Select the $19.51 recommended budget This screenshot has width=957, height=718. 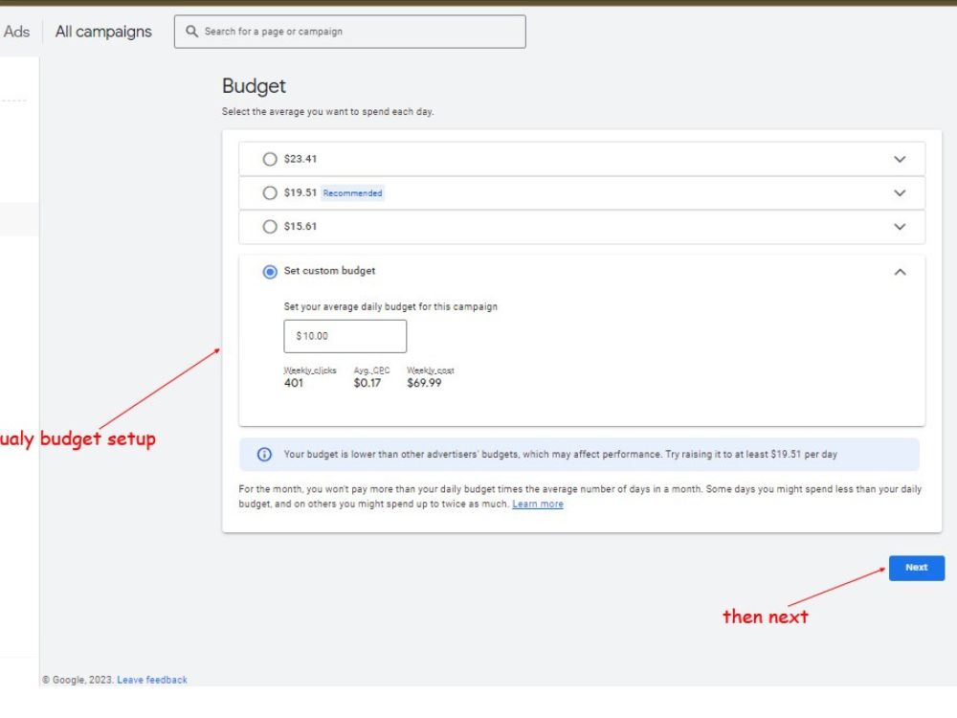point(269,193)
